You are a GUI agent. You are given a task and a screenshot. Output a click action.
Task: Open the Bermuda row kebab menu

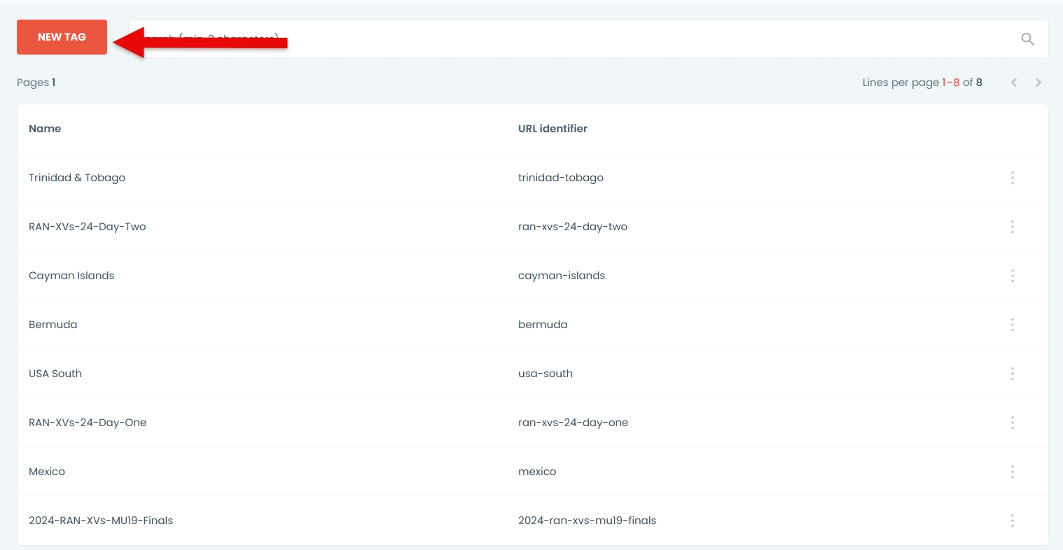[1012, 325]
